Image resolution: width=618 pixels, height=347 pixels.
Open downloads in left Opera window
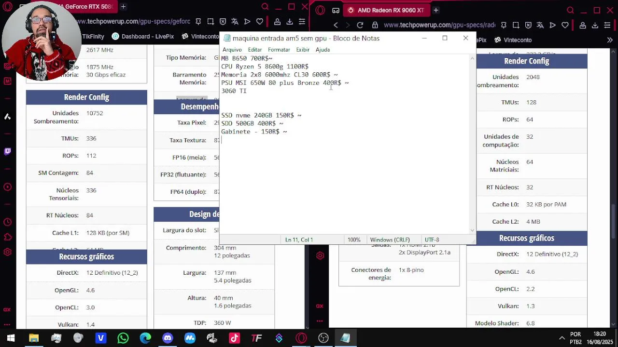pyautogui.click(x=289, y=22)
